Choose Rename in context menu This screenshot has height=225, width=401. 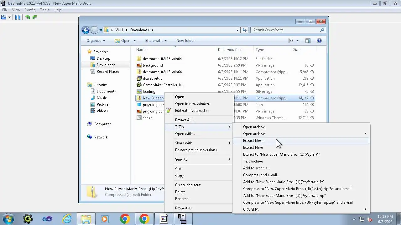[x=199, y=199]
